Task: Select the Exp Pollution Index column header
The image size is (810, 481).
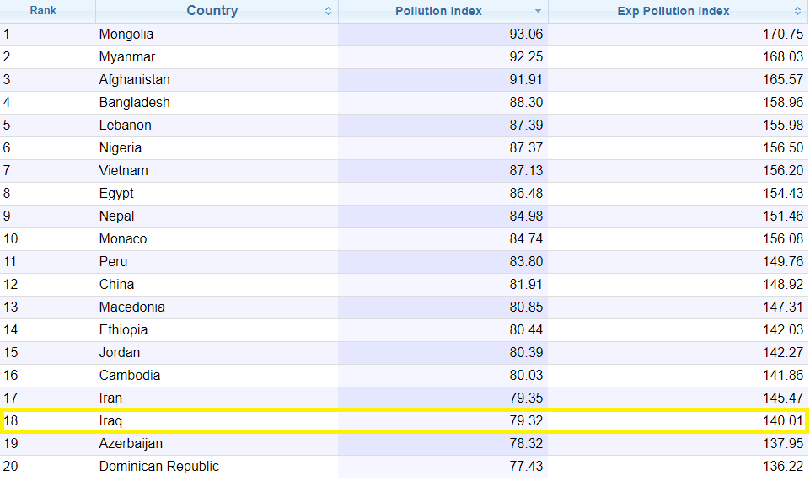Action: [x=673, y=11]
